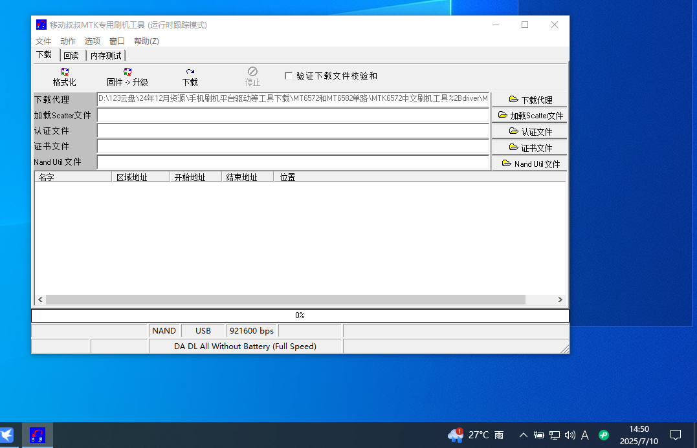Open the 窗口 menu
The image size is (697, 448).
117,41
